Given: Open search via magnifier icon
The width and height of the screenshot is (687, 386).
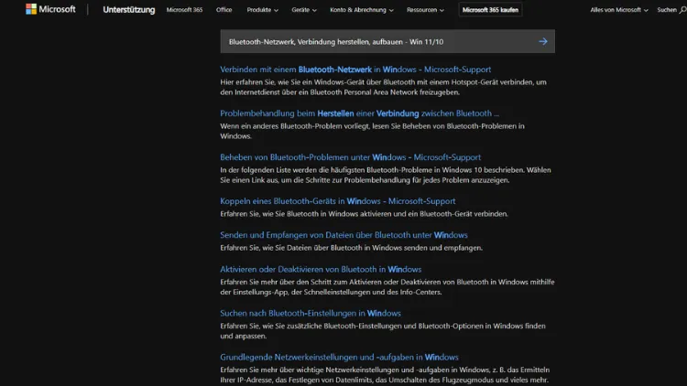Looking at the screenshot, I should coord(682,10).
